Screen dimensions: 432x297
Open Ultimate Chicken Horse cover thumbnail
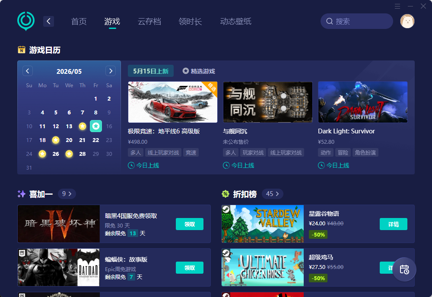(263, 267)
